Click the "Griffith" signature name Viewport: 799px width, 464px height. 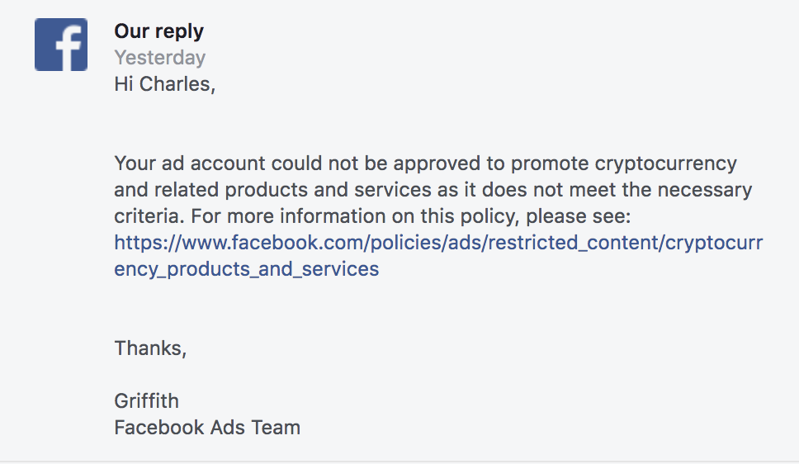[146, 401]
